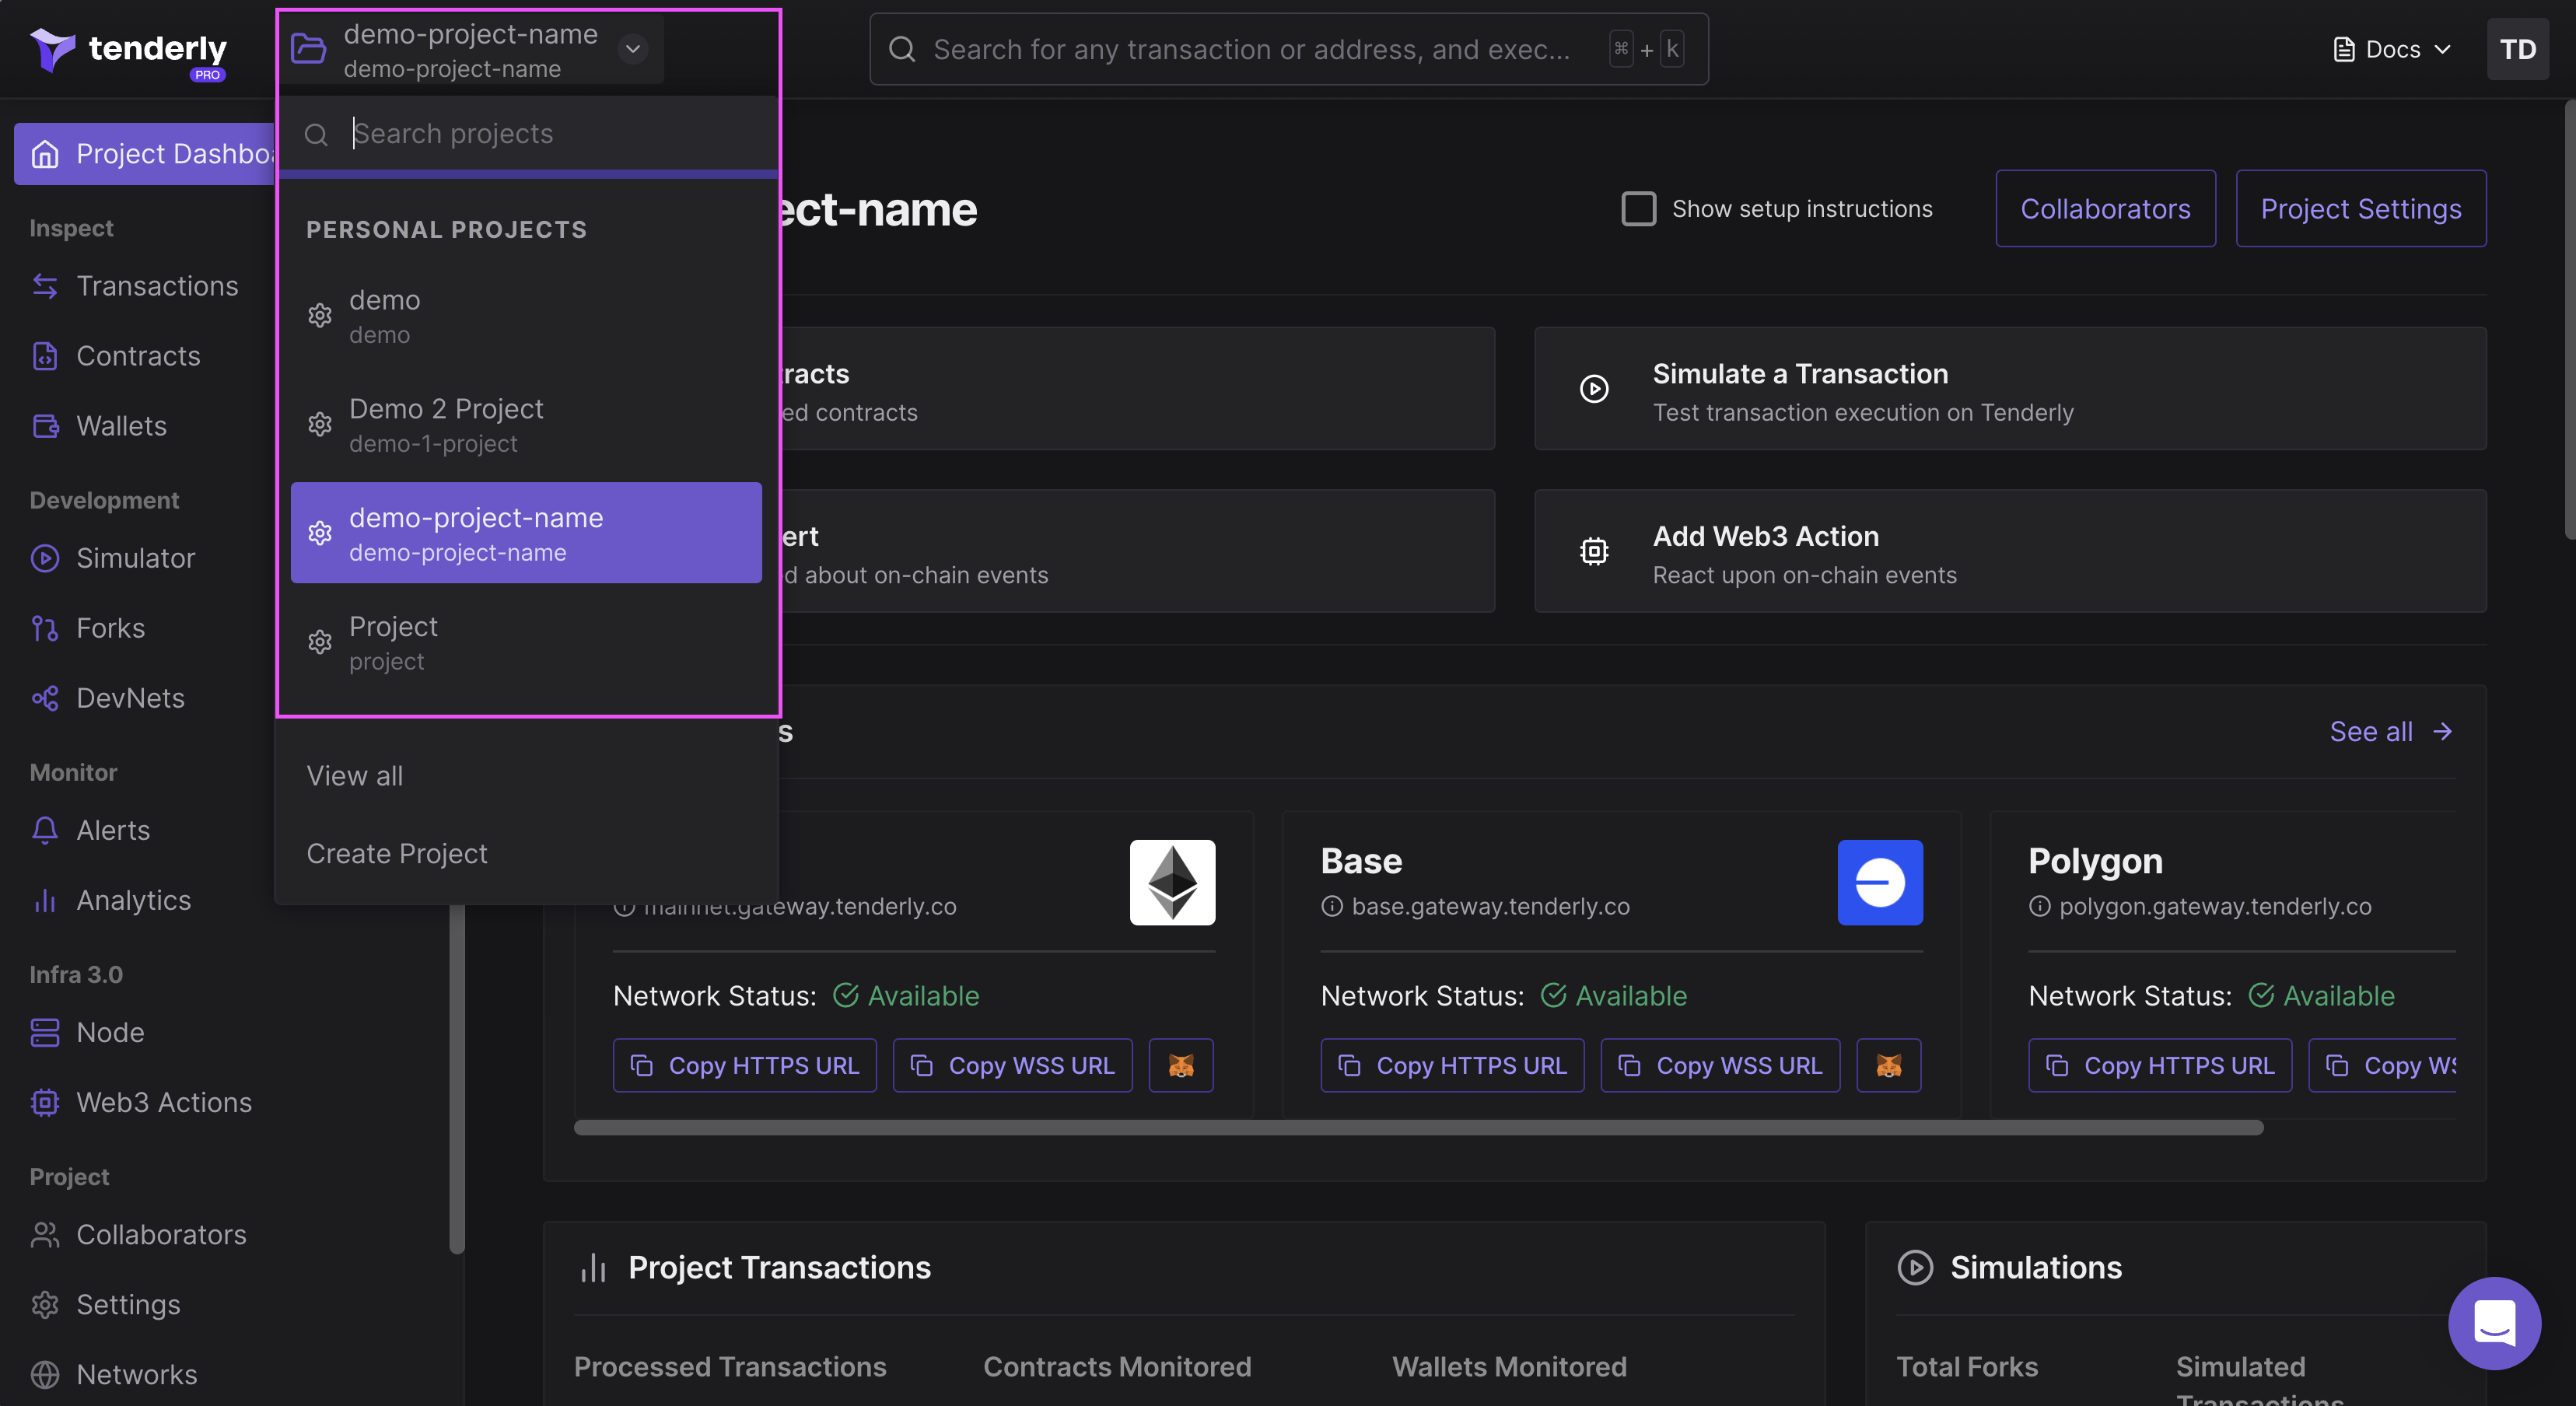The image size is (2576, 1406).
Task: Switch to Demo 2 Project
Action: pos(526,425)
